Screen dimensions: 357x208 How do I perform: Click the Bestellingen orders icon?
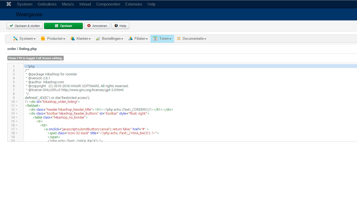(98, 39)
